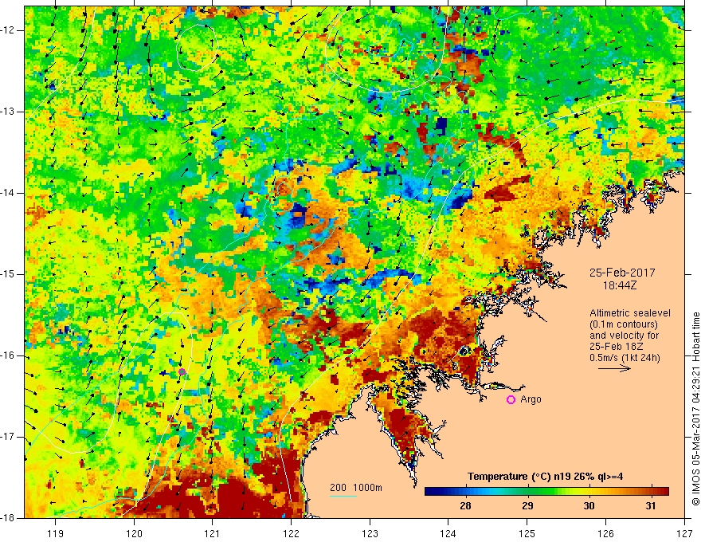
Task: Click the '0.5m/s (1kt 24h)' scale text
Action: pos(625,358)
